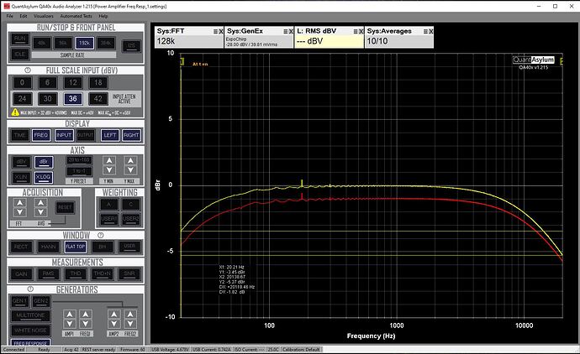Open the Visualizers menu

coord(44,16)
